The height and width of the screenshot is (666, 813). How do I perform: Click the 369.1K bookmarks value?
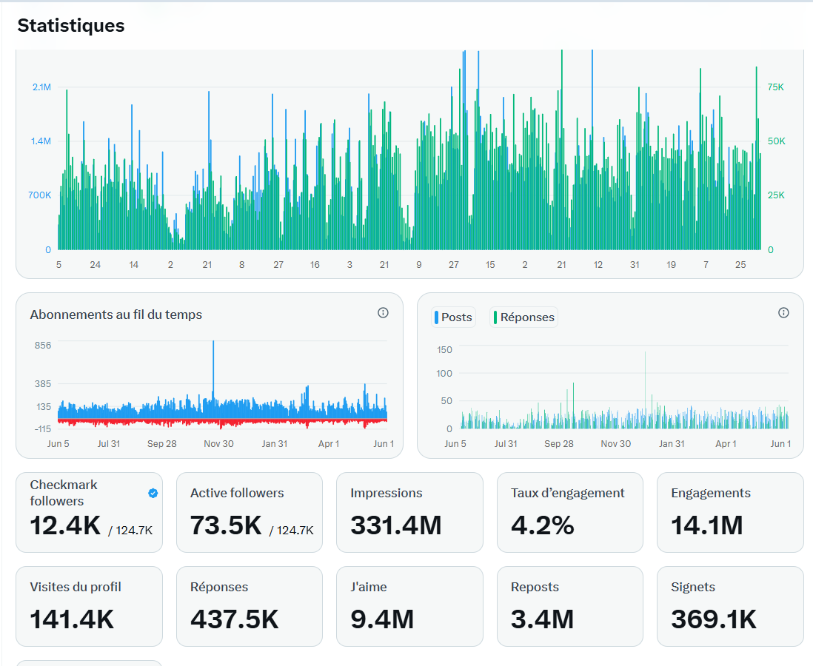coord(714,619)
